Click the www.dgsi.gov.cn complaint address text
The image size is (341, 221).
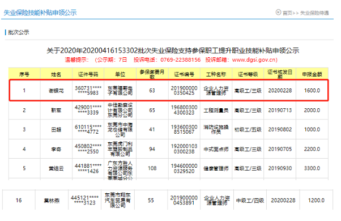(255, 60)
